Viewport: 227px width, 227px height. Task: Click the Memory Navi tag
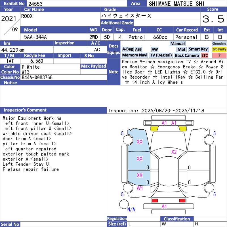[x=134, y=55]
